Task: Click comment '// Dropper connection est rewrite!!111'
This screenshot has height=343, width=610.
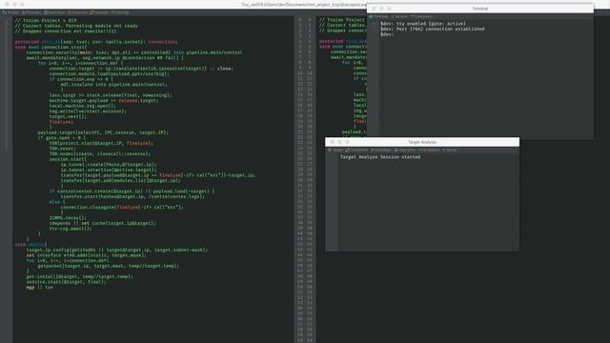Action: [x=66, y=31]
